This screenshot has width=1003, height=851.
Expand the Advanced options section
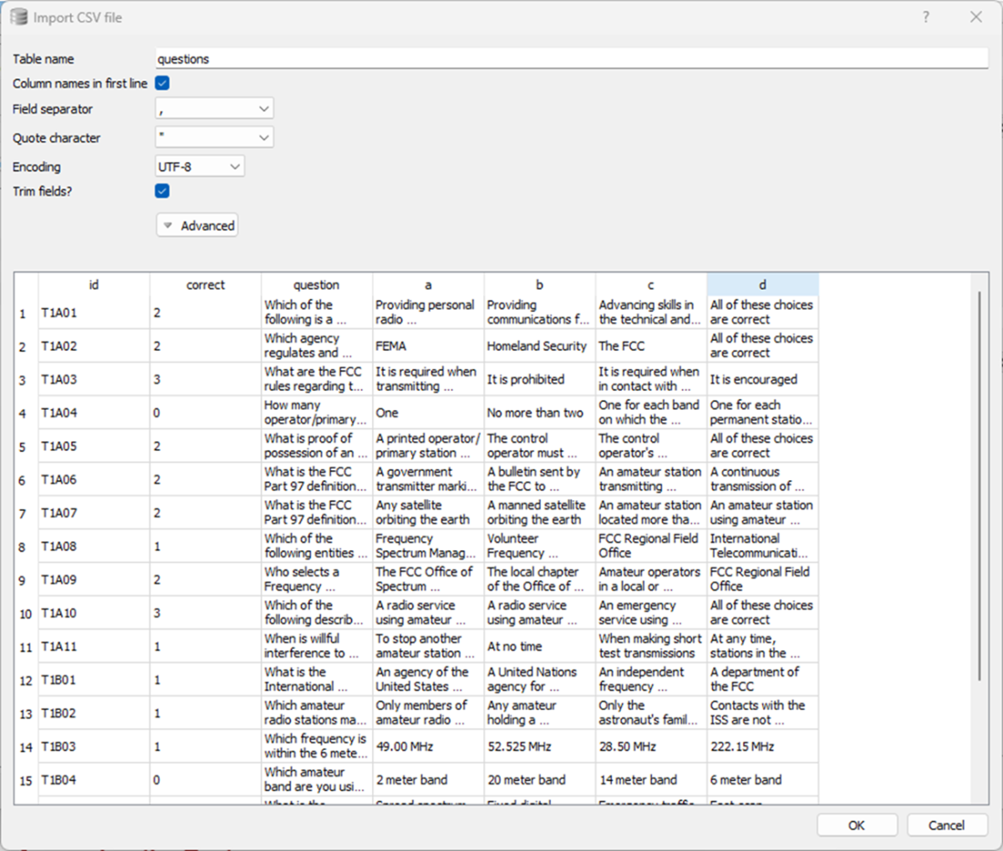tap(198, 226)
